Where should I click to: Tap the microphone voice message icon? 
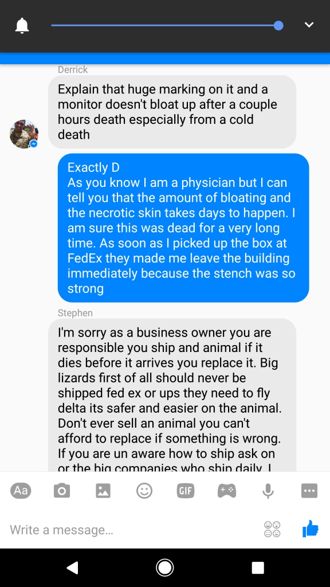(268, 491)
